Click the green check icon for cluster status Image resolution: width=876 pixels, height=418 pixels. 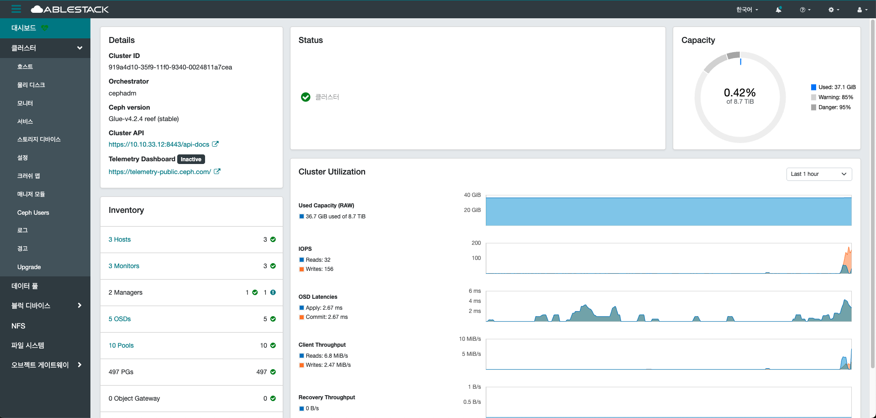click(306, 97)
